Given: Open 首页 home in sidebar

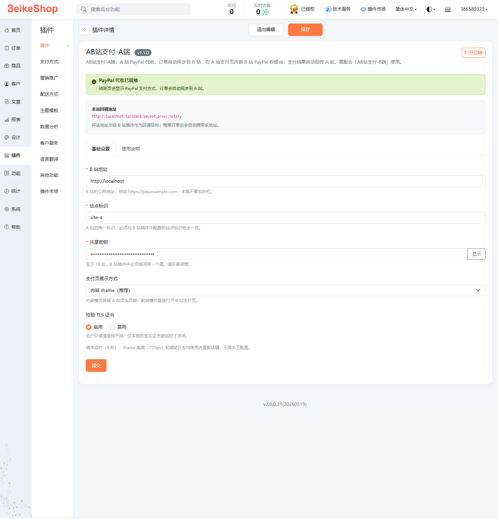Looking at the screenshot, I should tap(16, 30).
